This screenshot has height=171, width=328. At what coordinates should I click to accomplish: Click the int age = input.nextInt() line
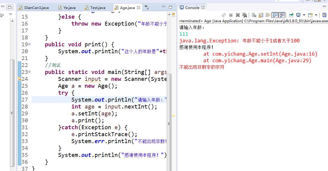click(x=114, y=106)
